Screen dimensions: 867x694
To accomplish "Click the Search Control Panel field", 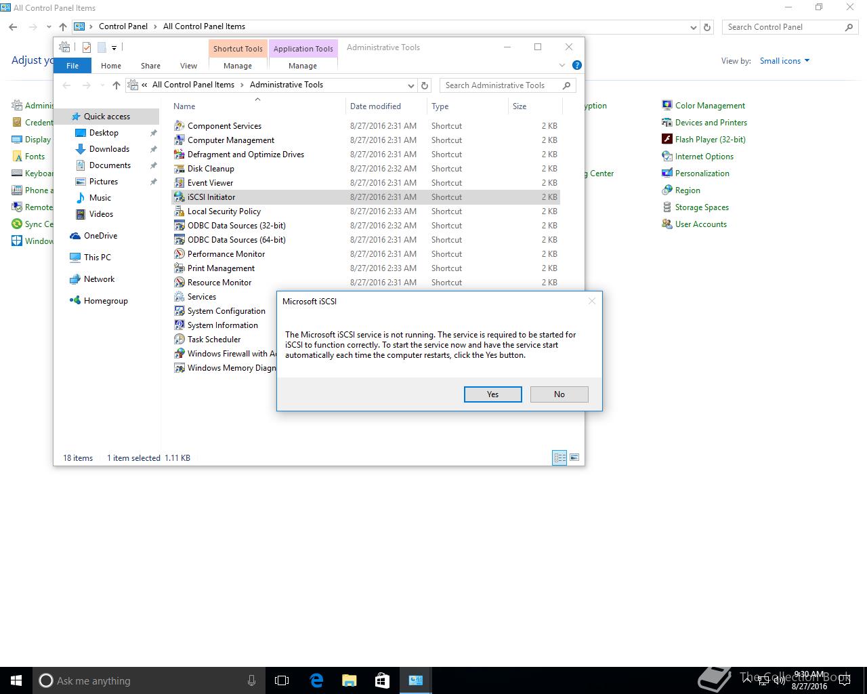I will coord(790,27).
